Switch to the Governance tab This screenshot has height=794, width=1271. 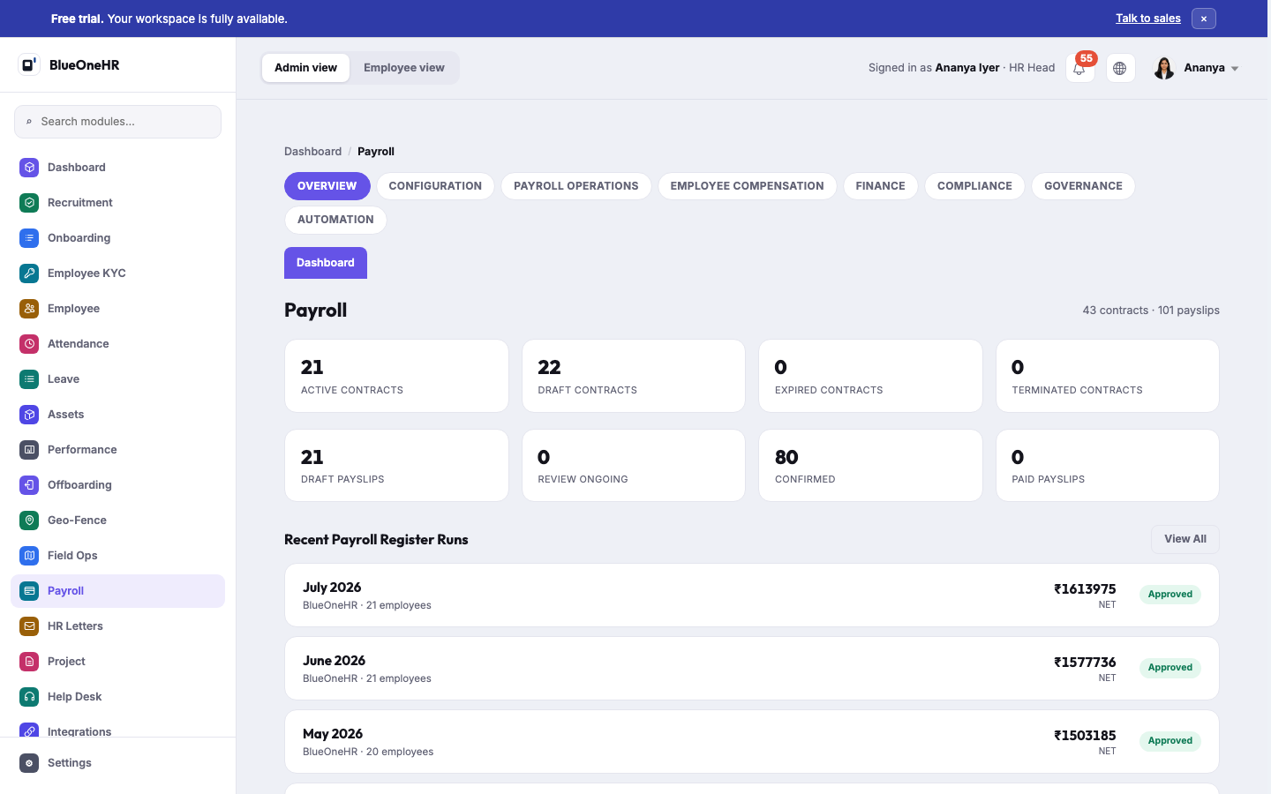[x=1083, y=186]
